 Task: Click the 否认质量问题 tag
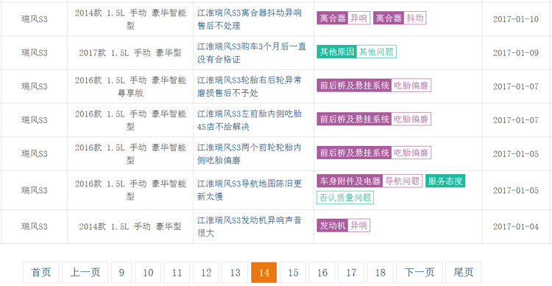[345, 198]
